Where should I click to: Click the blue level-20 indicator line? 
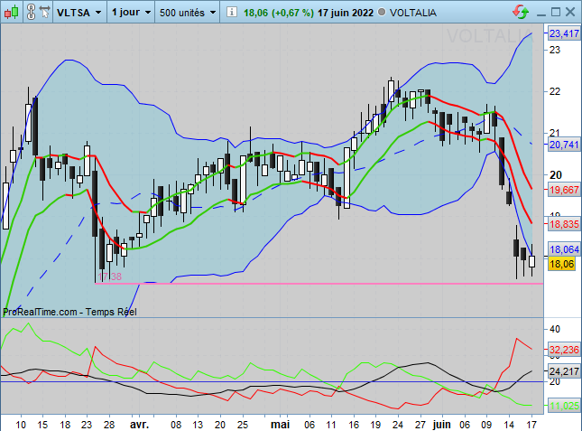click(x=272, y=381)
